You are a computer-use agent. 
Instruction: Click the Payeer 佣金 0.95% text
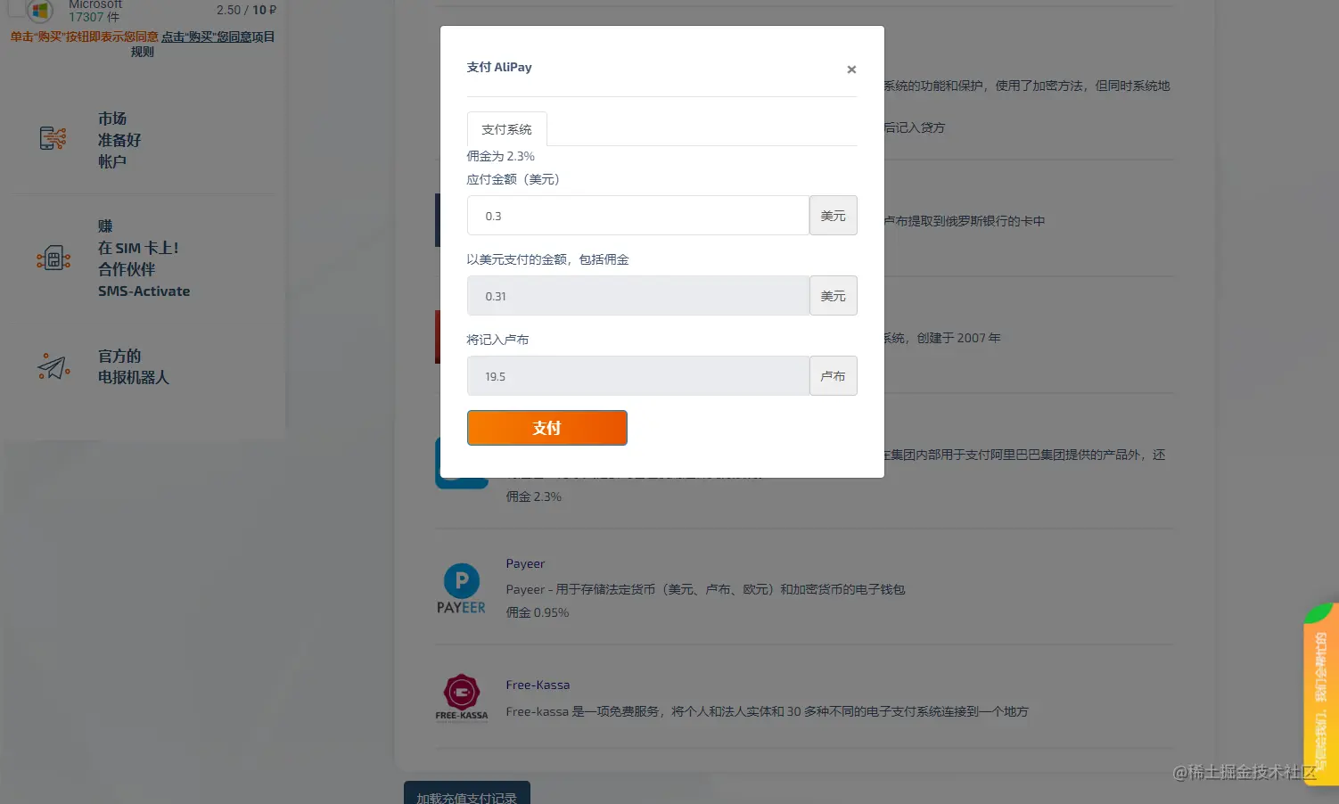click(x=538, y=612)
